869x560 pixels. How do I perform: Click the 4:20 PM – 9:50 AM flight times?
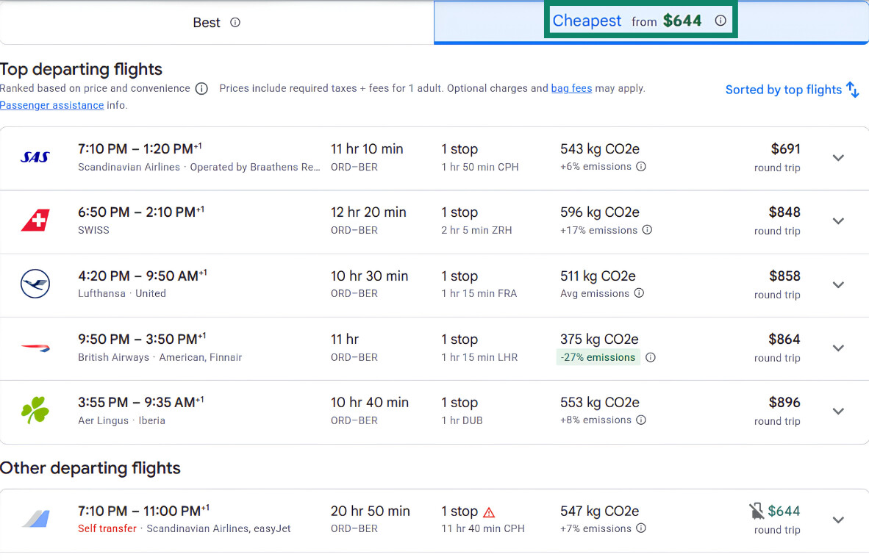point(143,276)
